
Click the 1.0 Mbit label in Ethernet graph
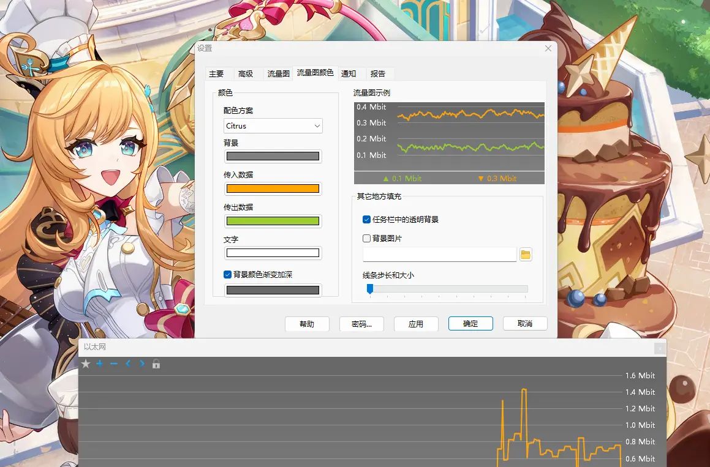tap(640, 425)
